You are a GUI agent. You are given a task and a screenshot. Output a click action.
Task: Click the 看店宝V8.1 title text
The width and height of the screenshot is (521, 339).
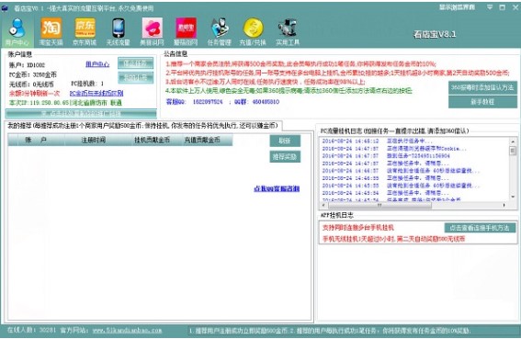[435, 34]
